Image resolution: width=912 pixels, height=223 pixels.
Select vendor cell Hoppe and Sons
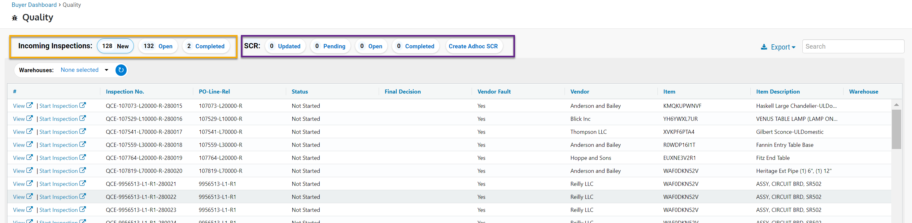591,158
